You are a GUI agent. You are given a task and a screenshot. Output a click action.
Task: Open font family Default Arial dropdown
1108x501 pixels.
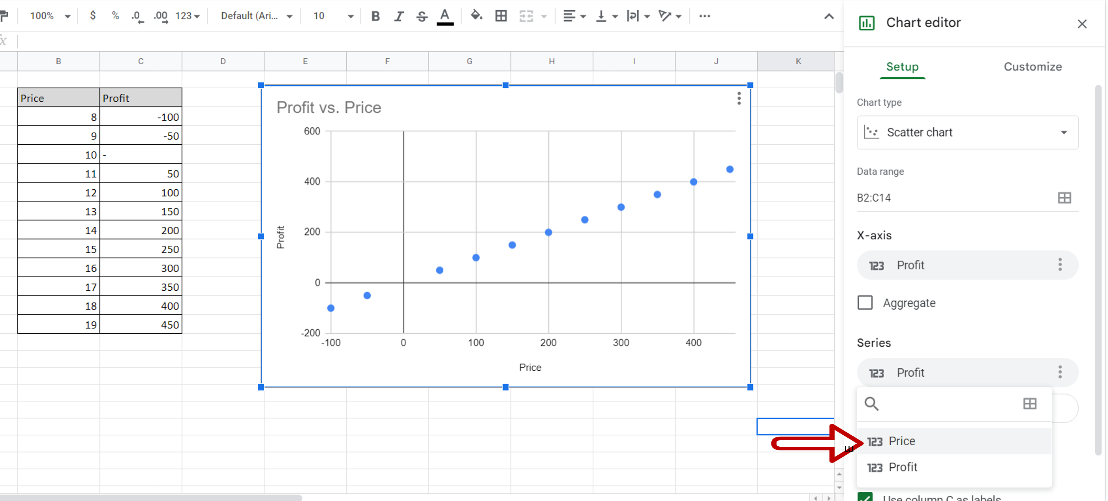tap(256, 16)
